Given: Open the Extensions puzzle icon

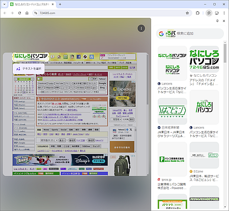Looking at the screenshot, I should (x=197, y=13).
